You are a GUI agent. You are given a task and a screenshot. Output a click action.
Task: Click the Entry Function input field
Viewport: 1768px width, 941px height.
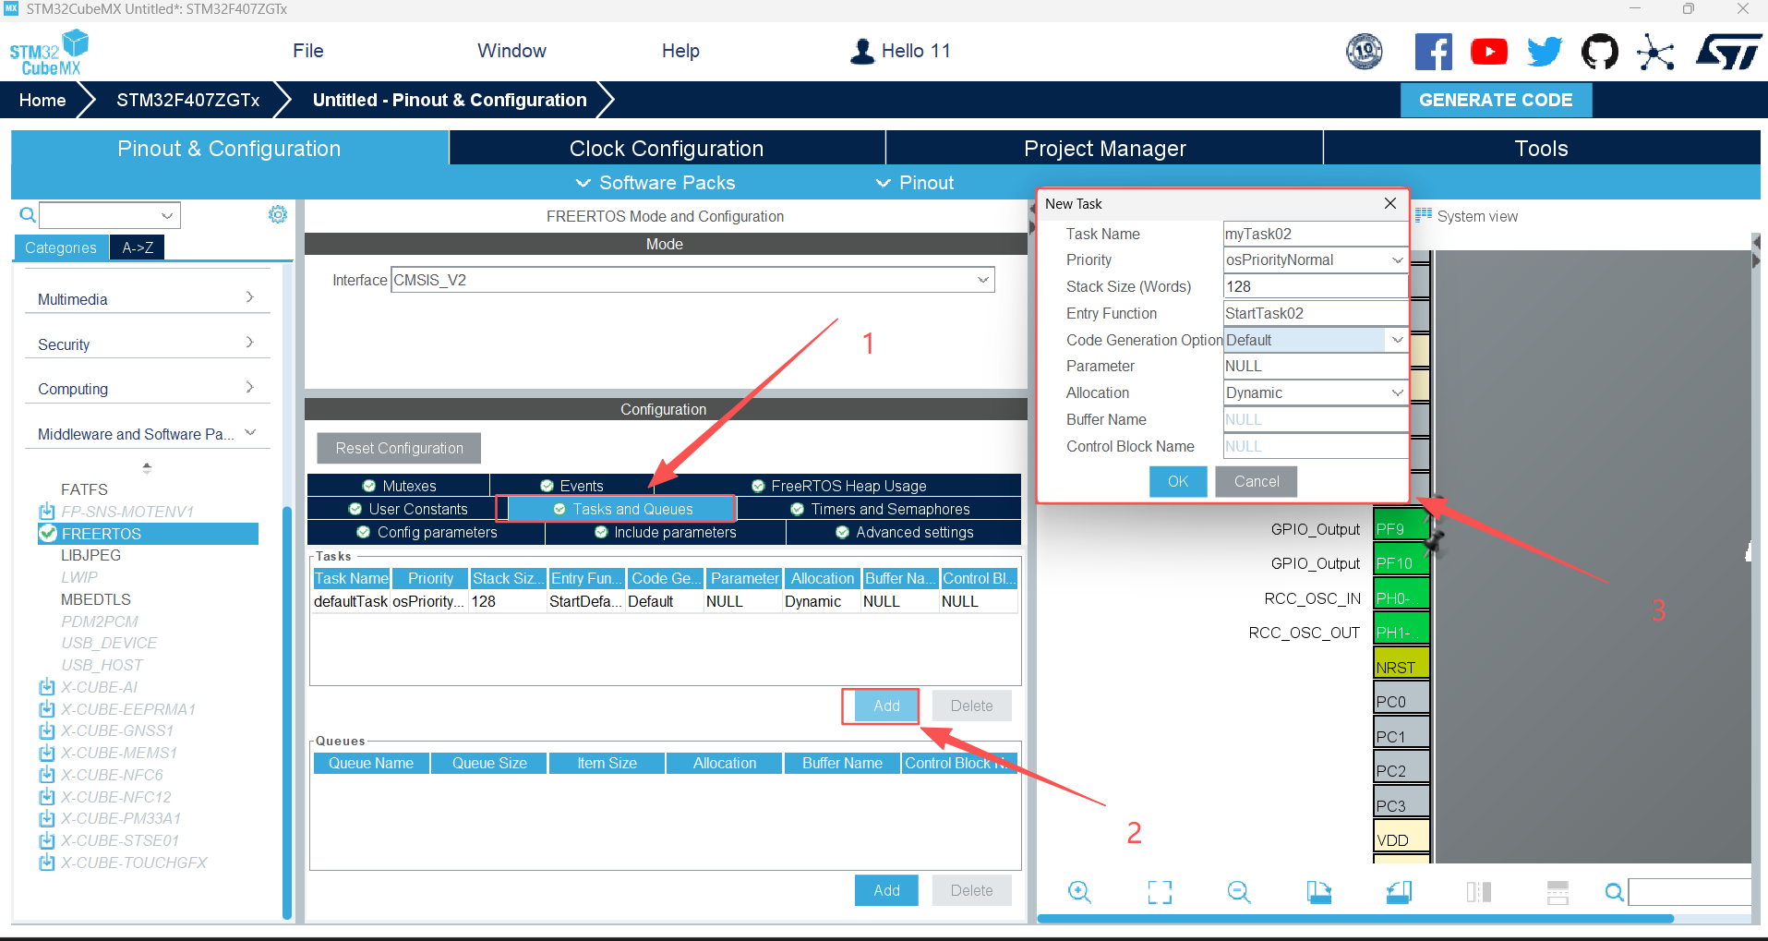(x=1316, y=313)
